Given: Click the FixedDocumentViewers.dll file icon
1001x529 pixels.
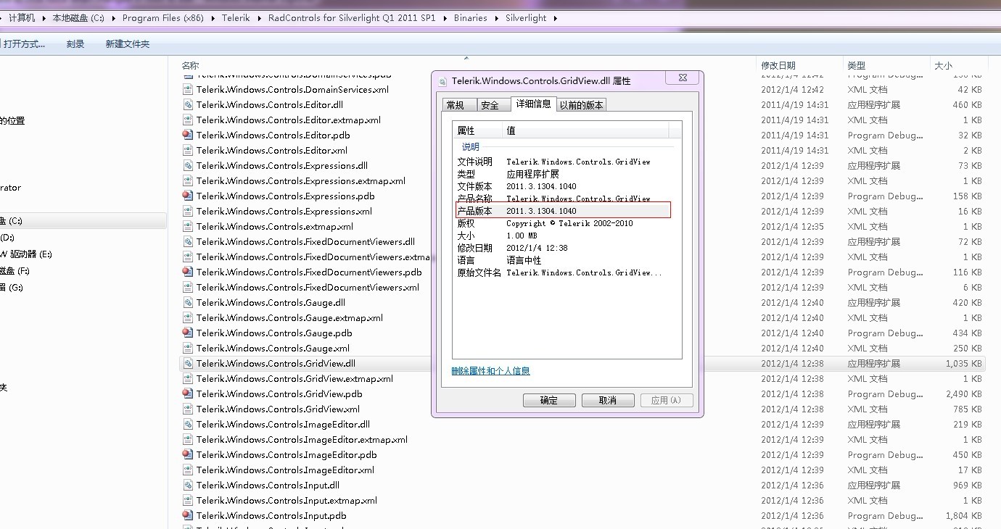Looking at the screenshot, I should pyautogui.click(x=188, y=242).
